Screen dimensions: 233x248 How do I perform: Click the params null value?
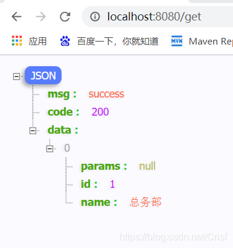click(147, 166)
